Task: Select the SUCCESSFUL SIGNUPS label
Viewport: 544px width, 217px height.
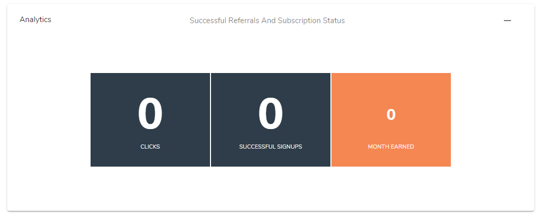Action: click(x=271, y=147)
